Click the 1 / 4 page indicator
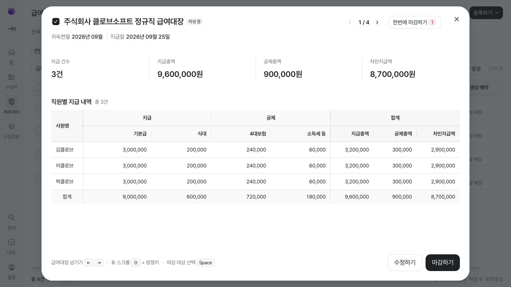Screen dimensions: 511x287 364,22
